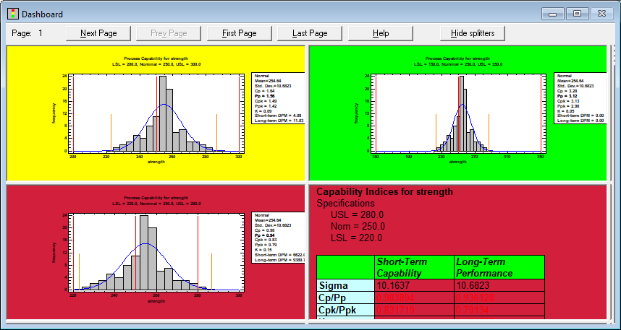This screenshot has width=621, height=330.
Task: Go to the Next Page
Action: 98,33
